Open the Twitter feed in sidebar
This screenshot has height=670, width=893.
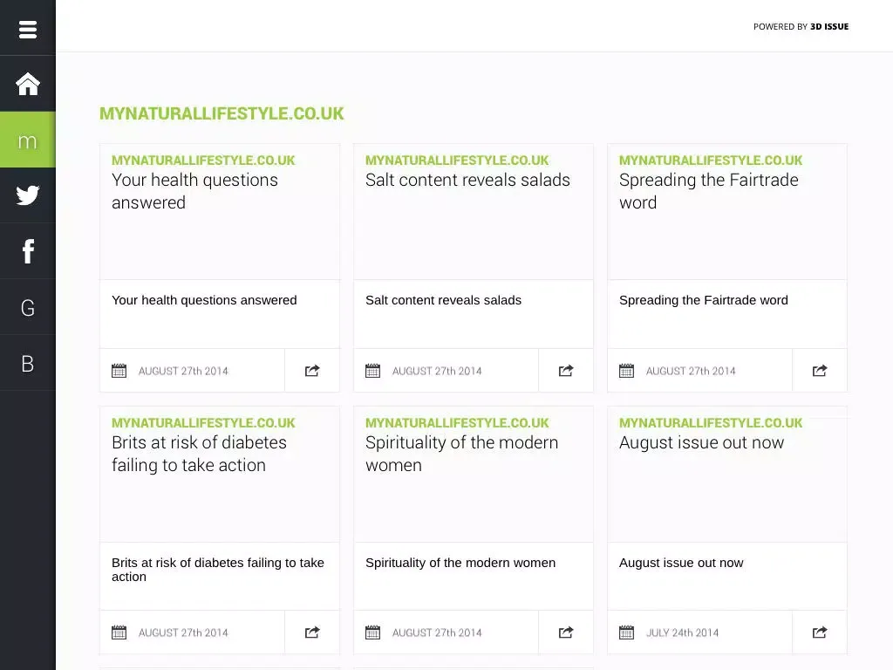27,195
